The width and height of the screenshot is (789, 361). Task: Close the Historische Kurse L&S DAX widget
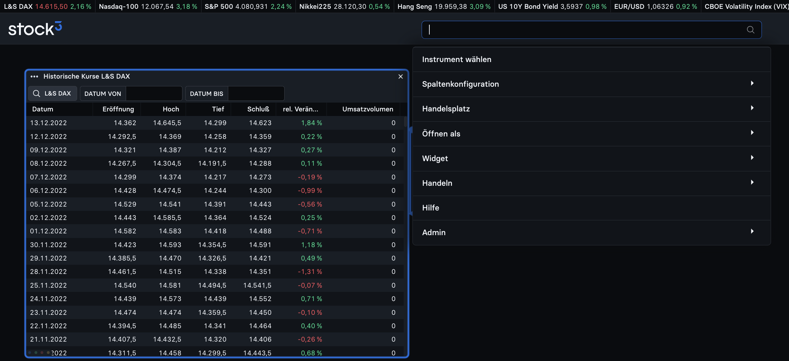[x=400, y=77]
